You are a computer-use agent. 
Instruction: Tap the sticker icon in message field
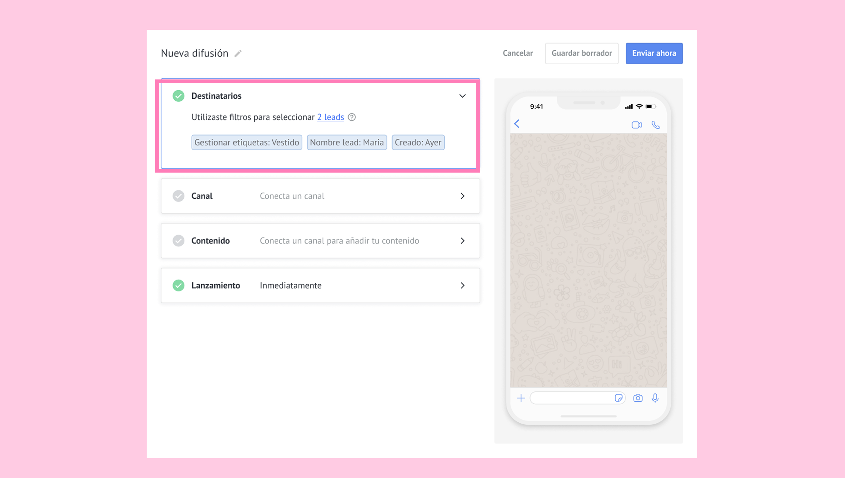point(618,398)
